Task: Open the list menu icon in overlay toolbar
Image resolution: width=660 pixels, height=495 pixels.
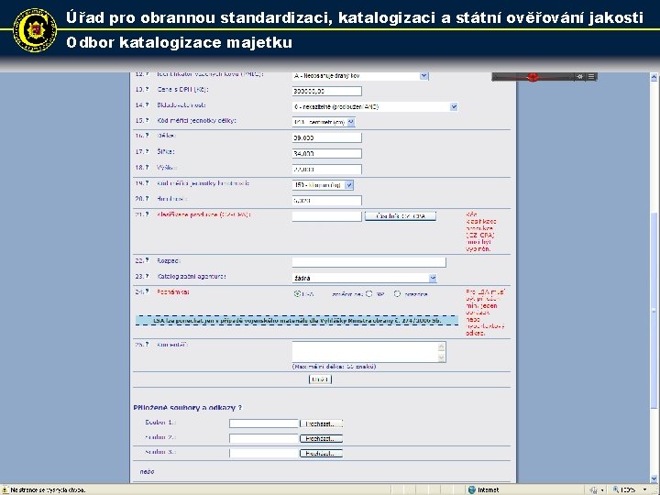Action: click(591, 77)
